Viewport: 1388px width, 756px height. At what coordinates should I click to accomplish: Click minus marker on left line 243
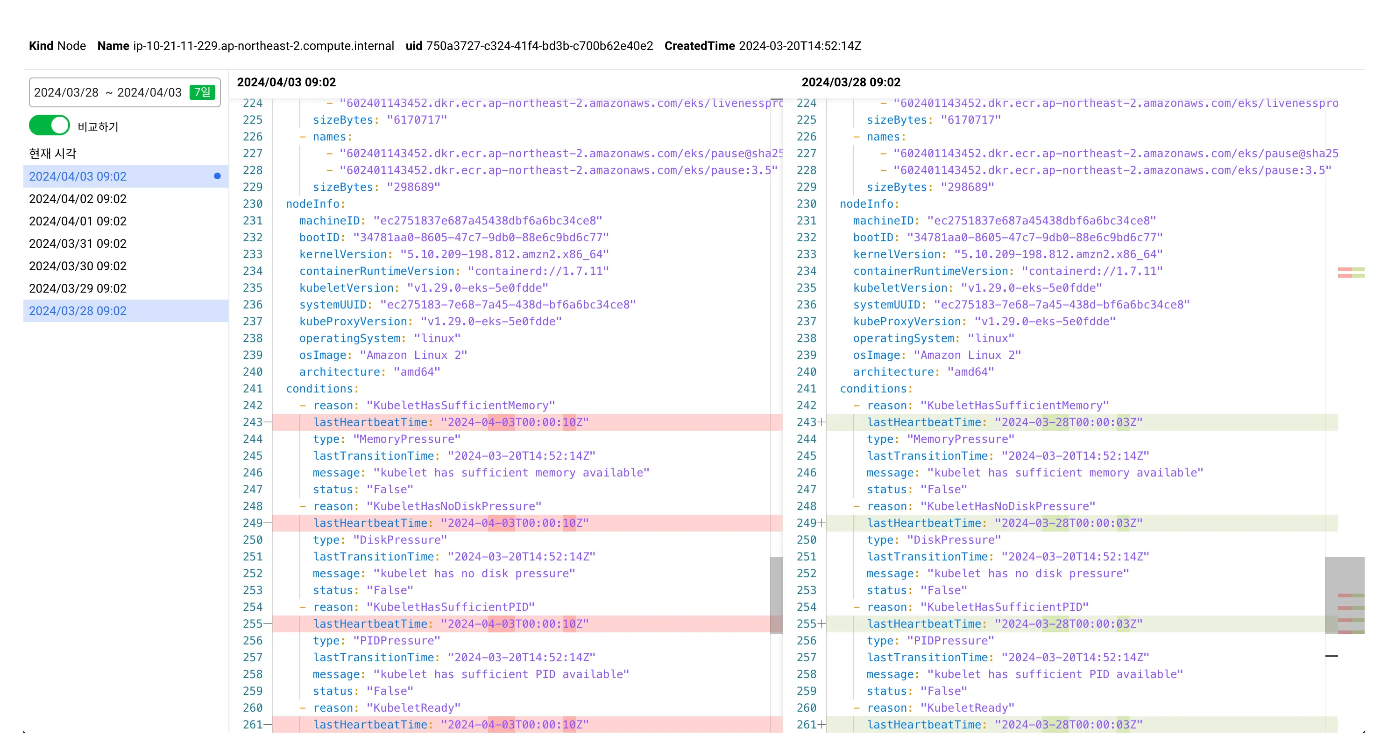[x=268, y=423]
